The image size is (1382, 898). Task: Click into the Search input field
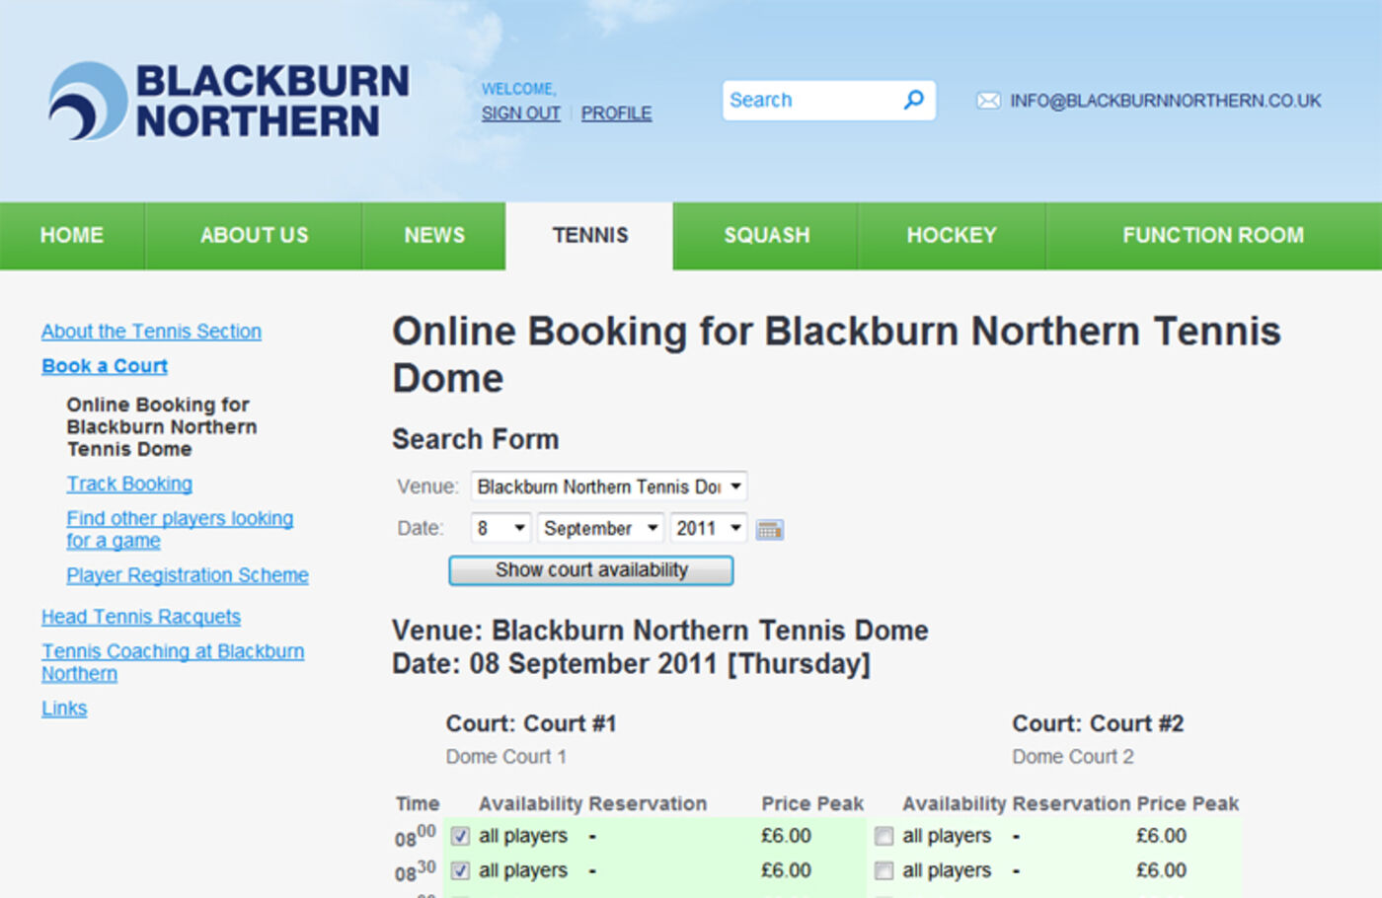tap(809, 101)
